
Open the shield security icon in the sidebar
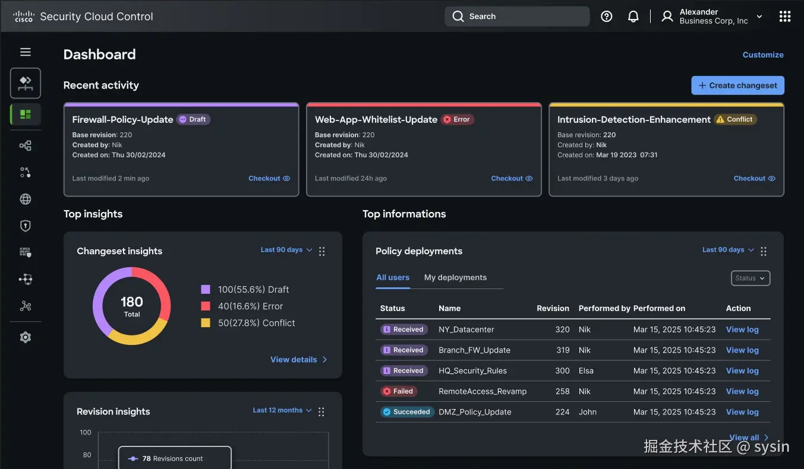coord(25,225)
